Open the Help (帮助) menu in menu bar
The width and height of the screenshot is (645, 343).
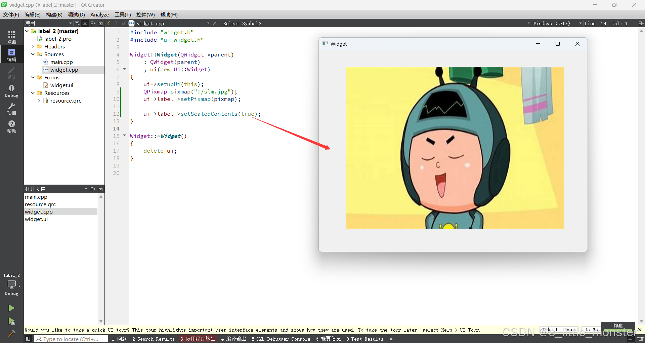[x=169, y=14]
